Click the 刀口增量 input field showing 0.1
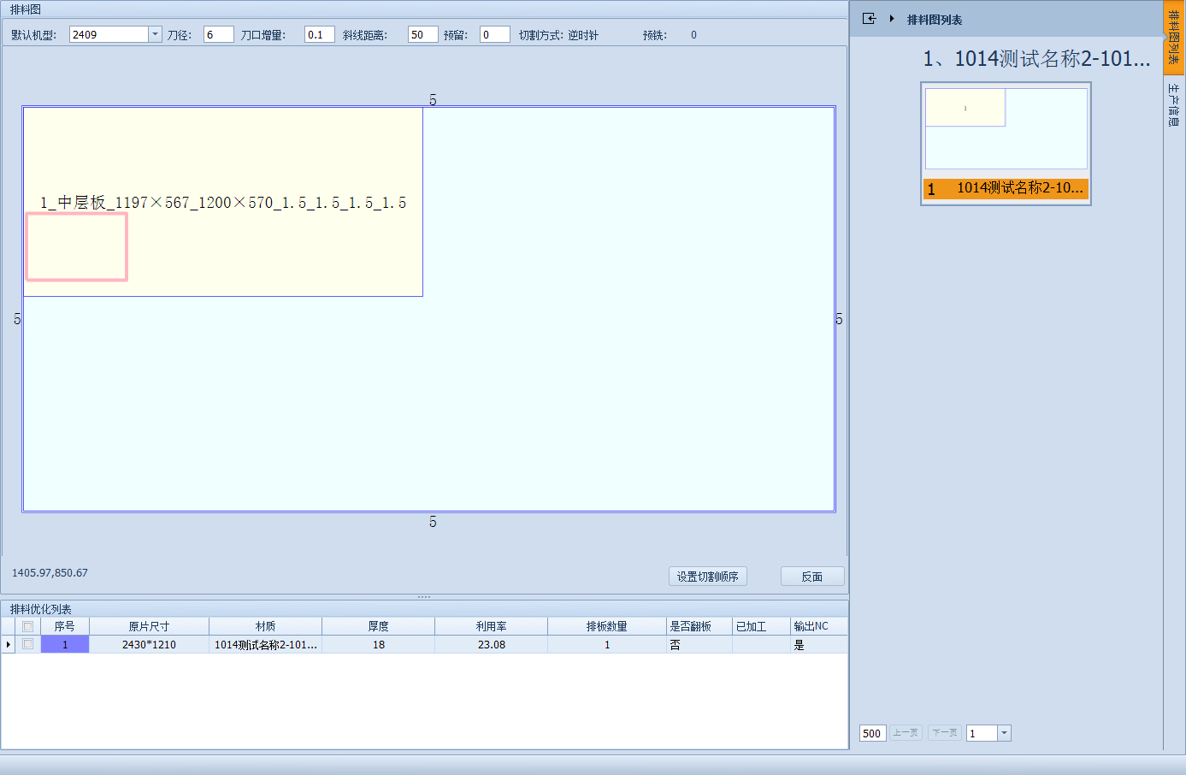Screen dimensions: 1186x775 point(319,34)
